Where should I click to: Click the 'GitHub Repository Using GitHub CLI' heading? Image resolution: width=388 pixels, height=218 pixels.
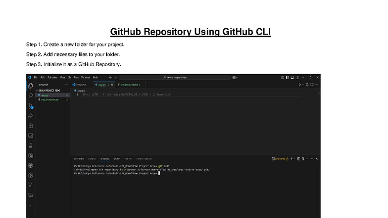[x=190, y=32]
